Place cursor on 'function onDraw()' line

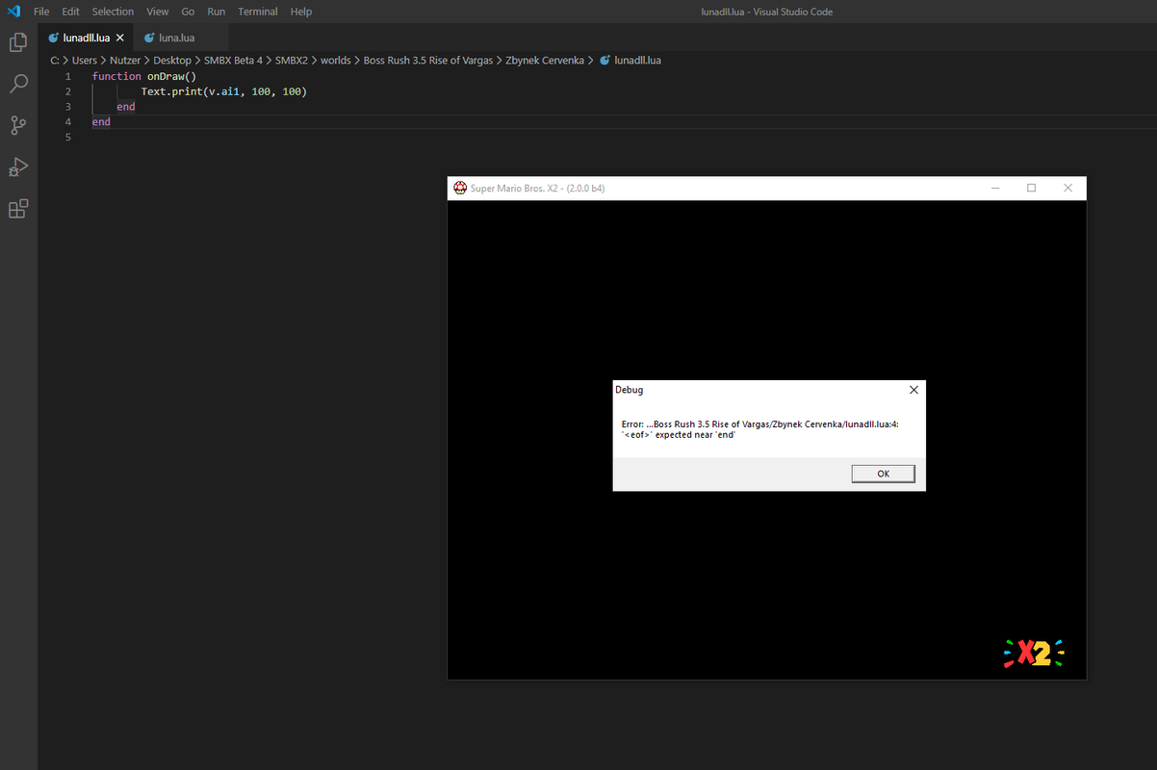(x=144, y=75)
